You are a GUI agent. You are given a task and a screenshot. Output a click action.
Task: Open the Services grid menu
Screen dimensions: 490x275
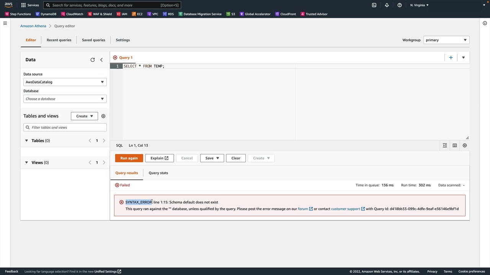pyautogui.click(x=30, y=5)
